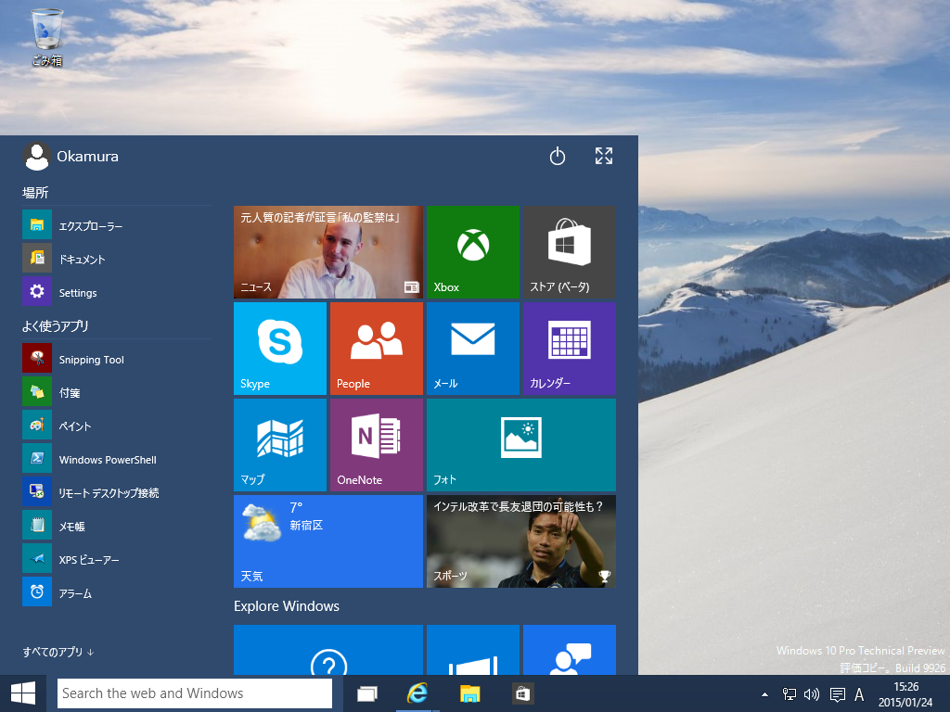This screenshot has width=950, height=712.
Task: Show hidden system tray icons
Action: coord(764,693)
